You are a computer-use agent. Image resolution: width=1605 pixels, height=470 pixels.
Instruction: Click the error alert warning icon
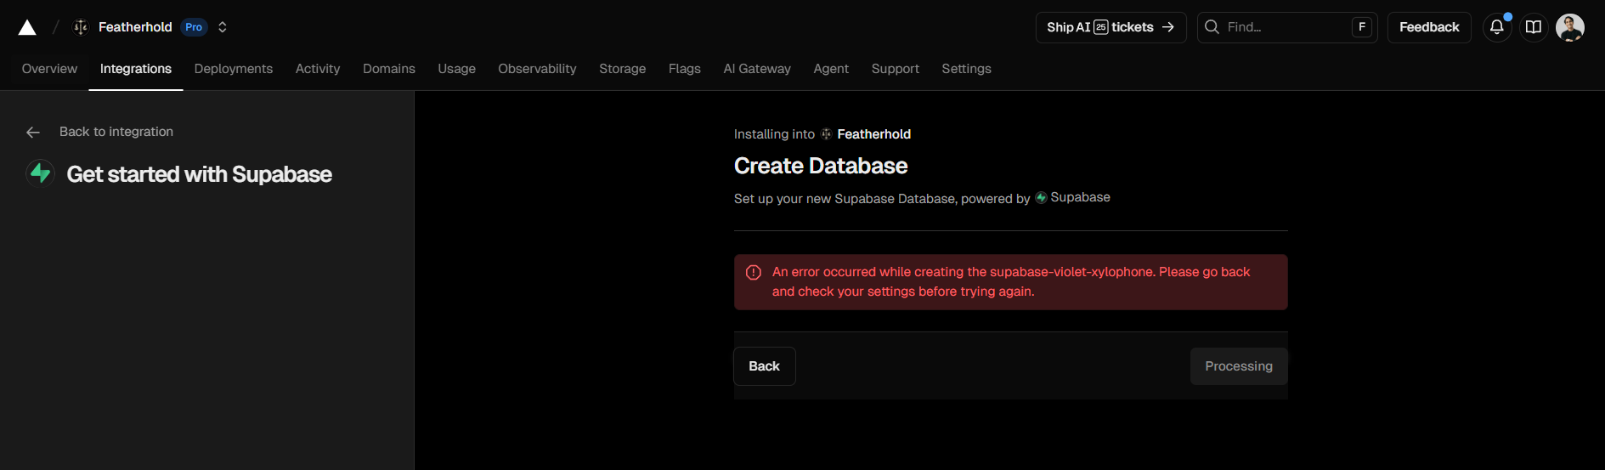tap(754, 273)
